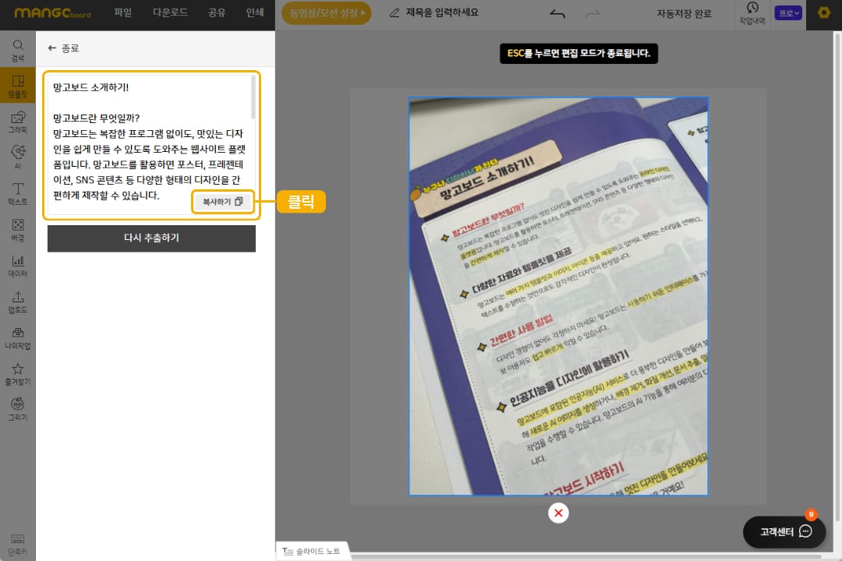Screen dimensions: 842x561
Task: Open the 배경 background panel
Action: click(x=18, y=229)
